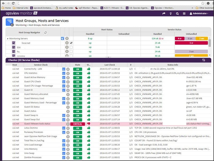Open the Administrator user dropdown
The width and height of the screenshot is (214, 161).
click(x=199, y=13)
